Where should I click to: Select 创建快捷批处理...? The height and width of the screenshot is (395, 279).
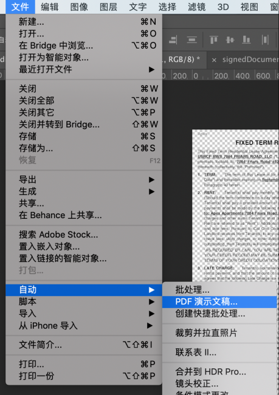click(x=219, y=314)
